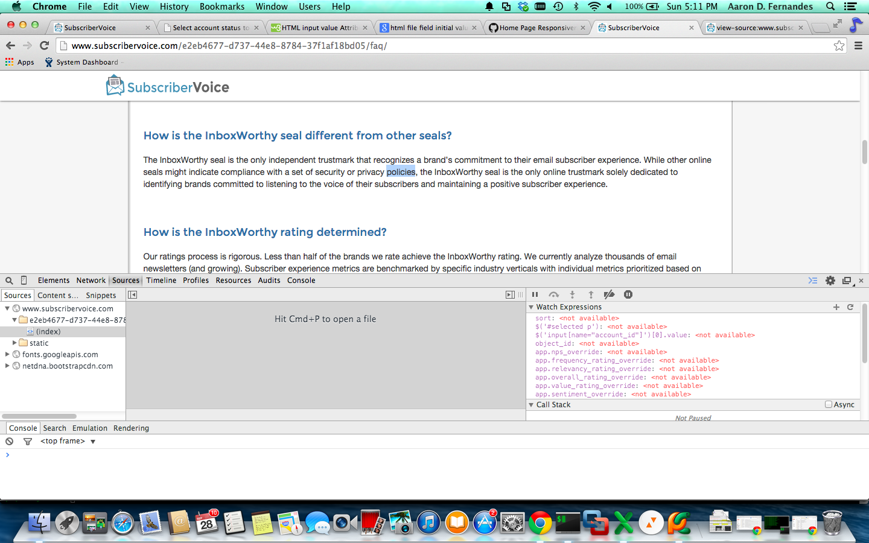Pause script execution in debugger

535,294
